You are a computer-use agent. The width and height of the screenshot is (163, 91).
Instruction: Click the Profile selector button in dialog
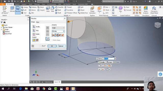(34, 27)
